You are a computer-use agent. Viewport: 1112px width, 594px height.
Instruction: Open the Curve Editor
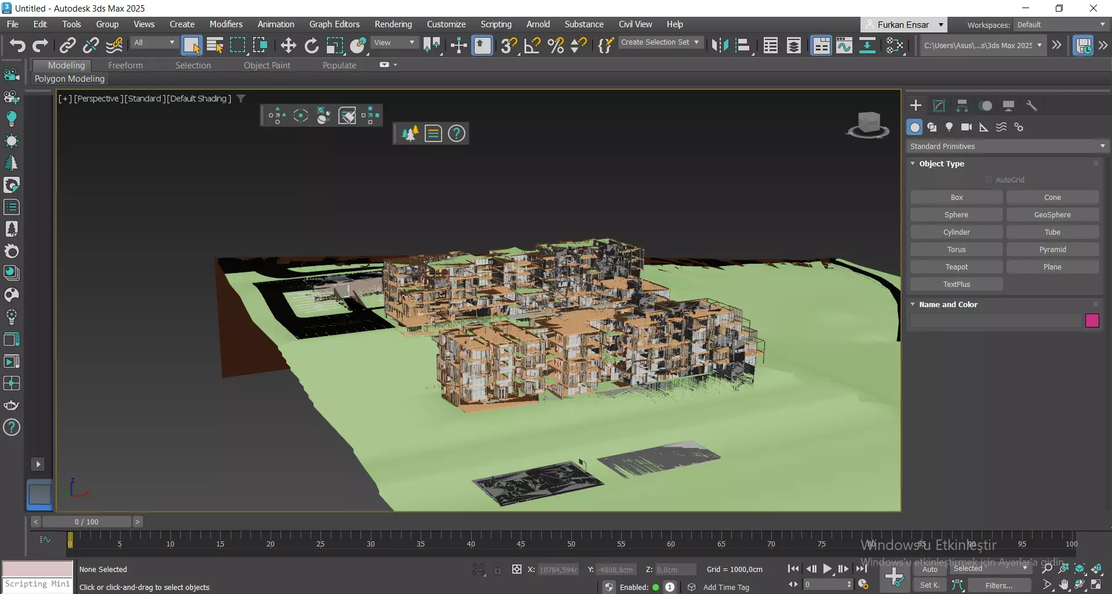[x=844, y=45]
